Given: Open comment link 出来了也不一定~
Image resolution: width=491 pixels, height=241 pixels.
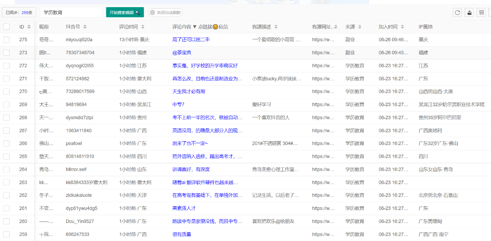Looking at the screenshot, I should pos(190,143).
